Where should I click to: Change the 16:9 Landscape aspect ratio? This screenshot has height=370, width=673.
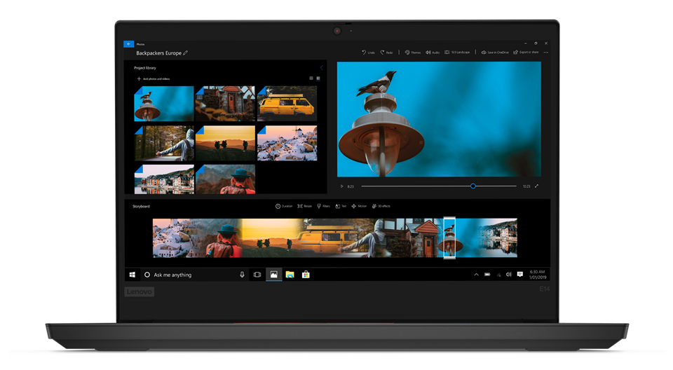[x=457, y=53]
